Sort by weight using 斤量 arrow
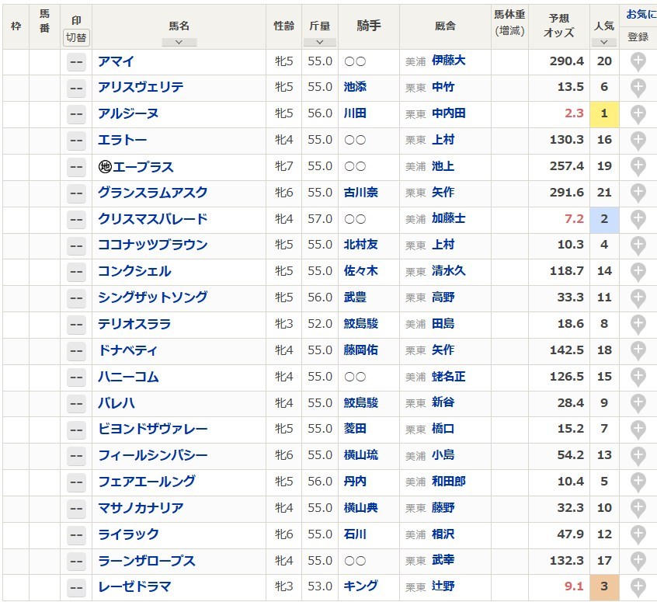The image size is (657, 602). 320,42
